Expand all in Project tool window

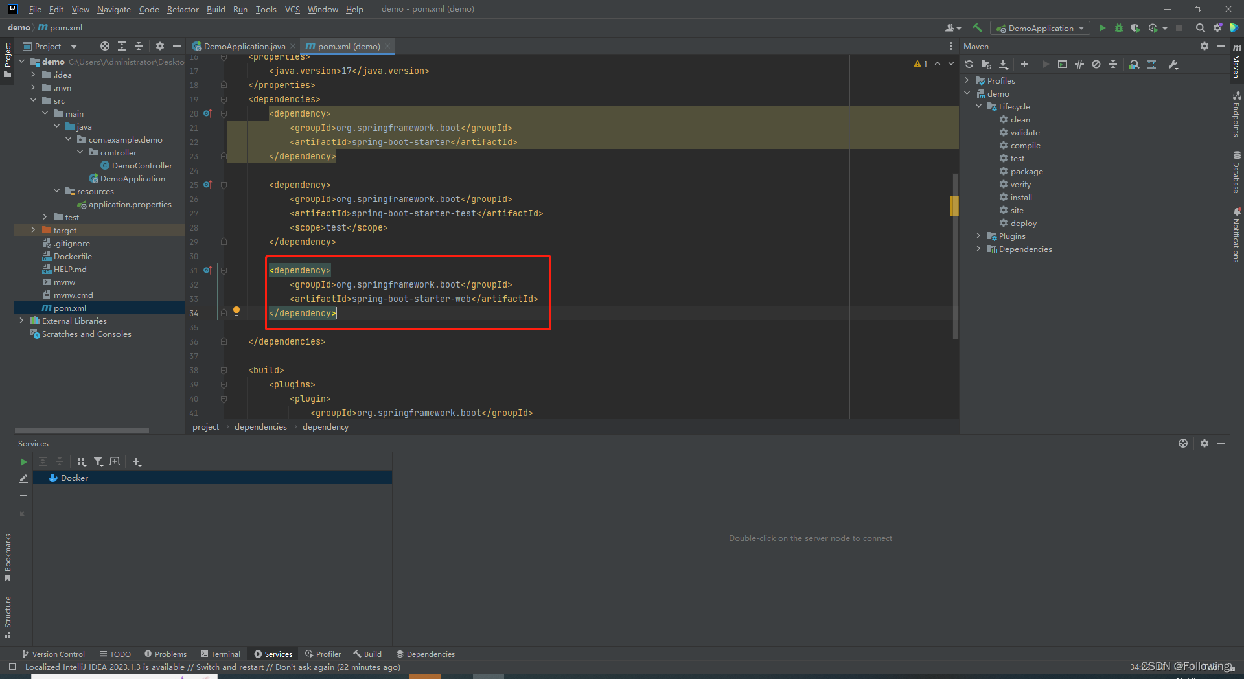122,46
